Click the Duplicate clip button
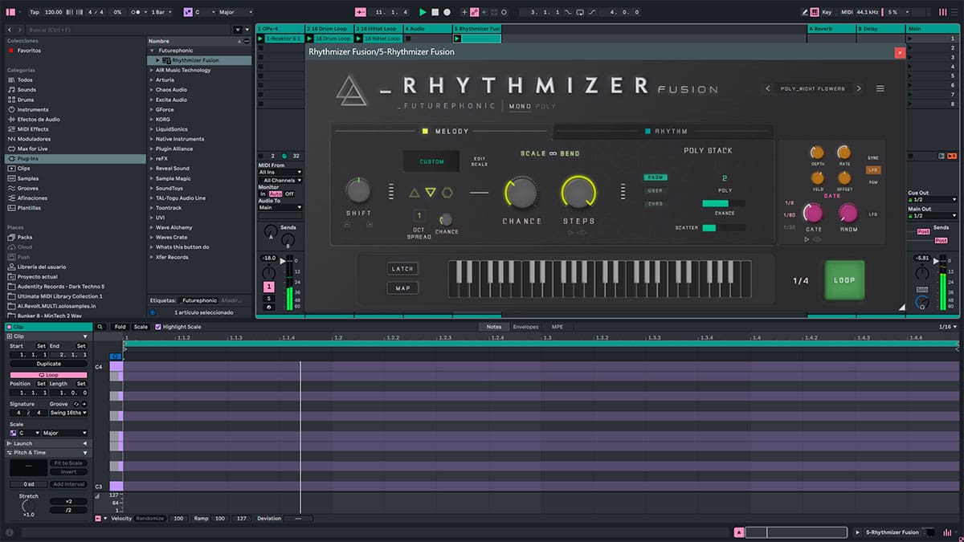The height and width of the screenshot is (542, 964). 48,364
